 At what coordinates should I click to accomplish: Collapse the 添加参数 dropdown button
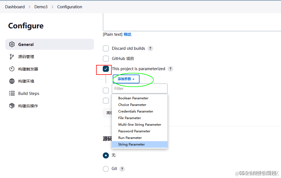[x=126, y=79]
